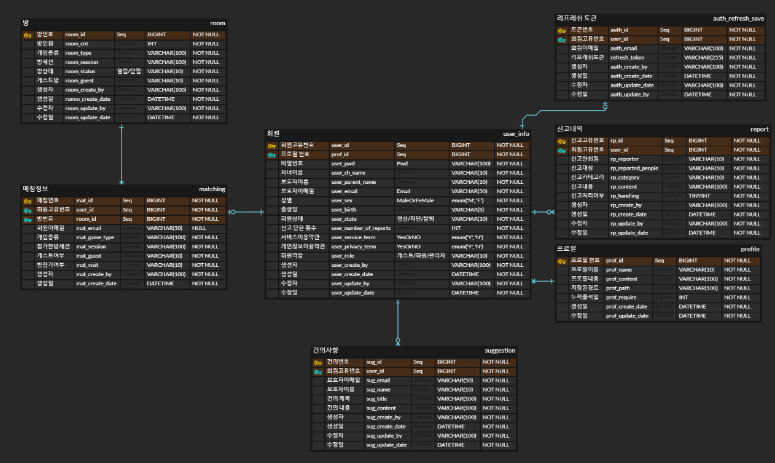The width and height of the screenshot is (775, 463).
Task: Select the 정상/차단/탈퇴 domain cell
Action: 422,219
